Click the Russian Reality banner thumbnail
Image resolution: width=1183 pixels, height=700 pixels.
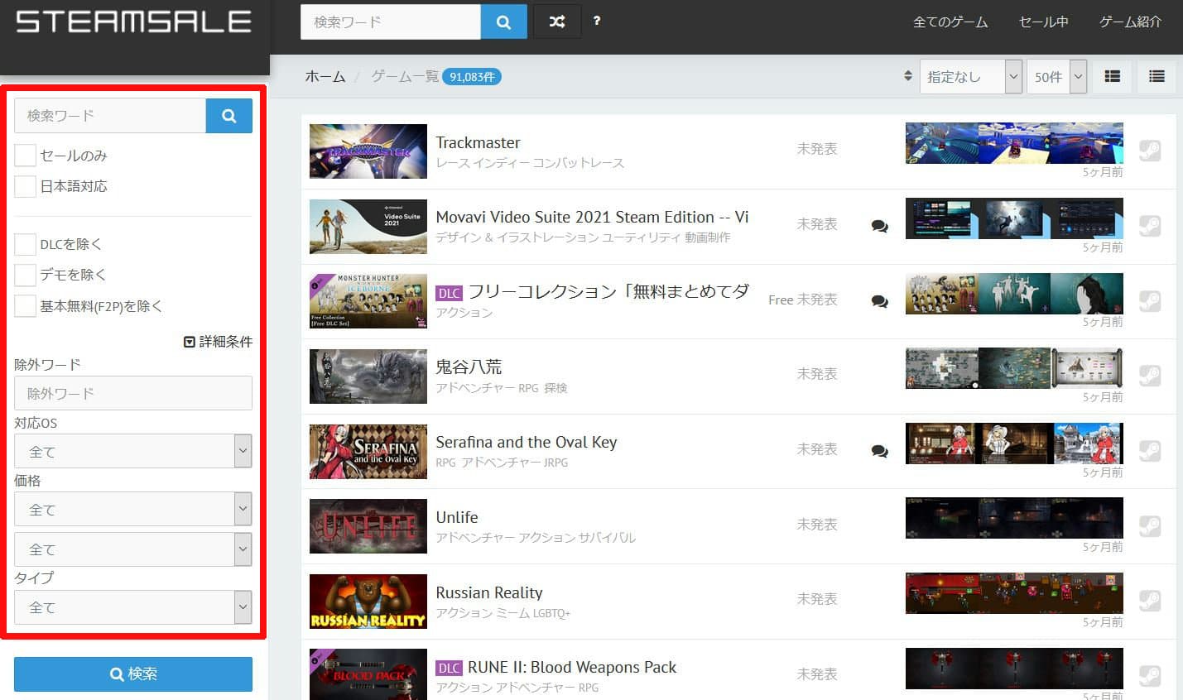(x=368, y=602)
